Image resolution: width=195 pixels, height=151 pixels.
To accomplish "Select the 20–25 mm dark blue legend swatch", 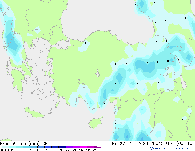I will tap(55, 147).
